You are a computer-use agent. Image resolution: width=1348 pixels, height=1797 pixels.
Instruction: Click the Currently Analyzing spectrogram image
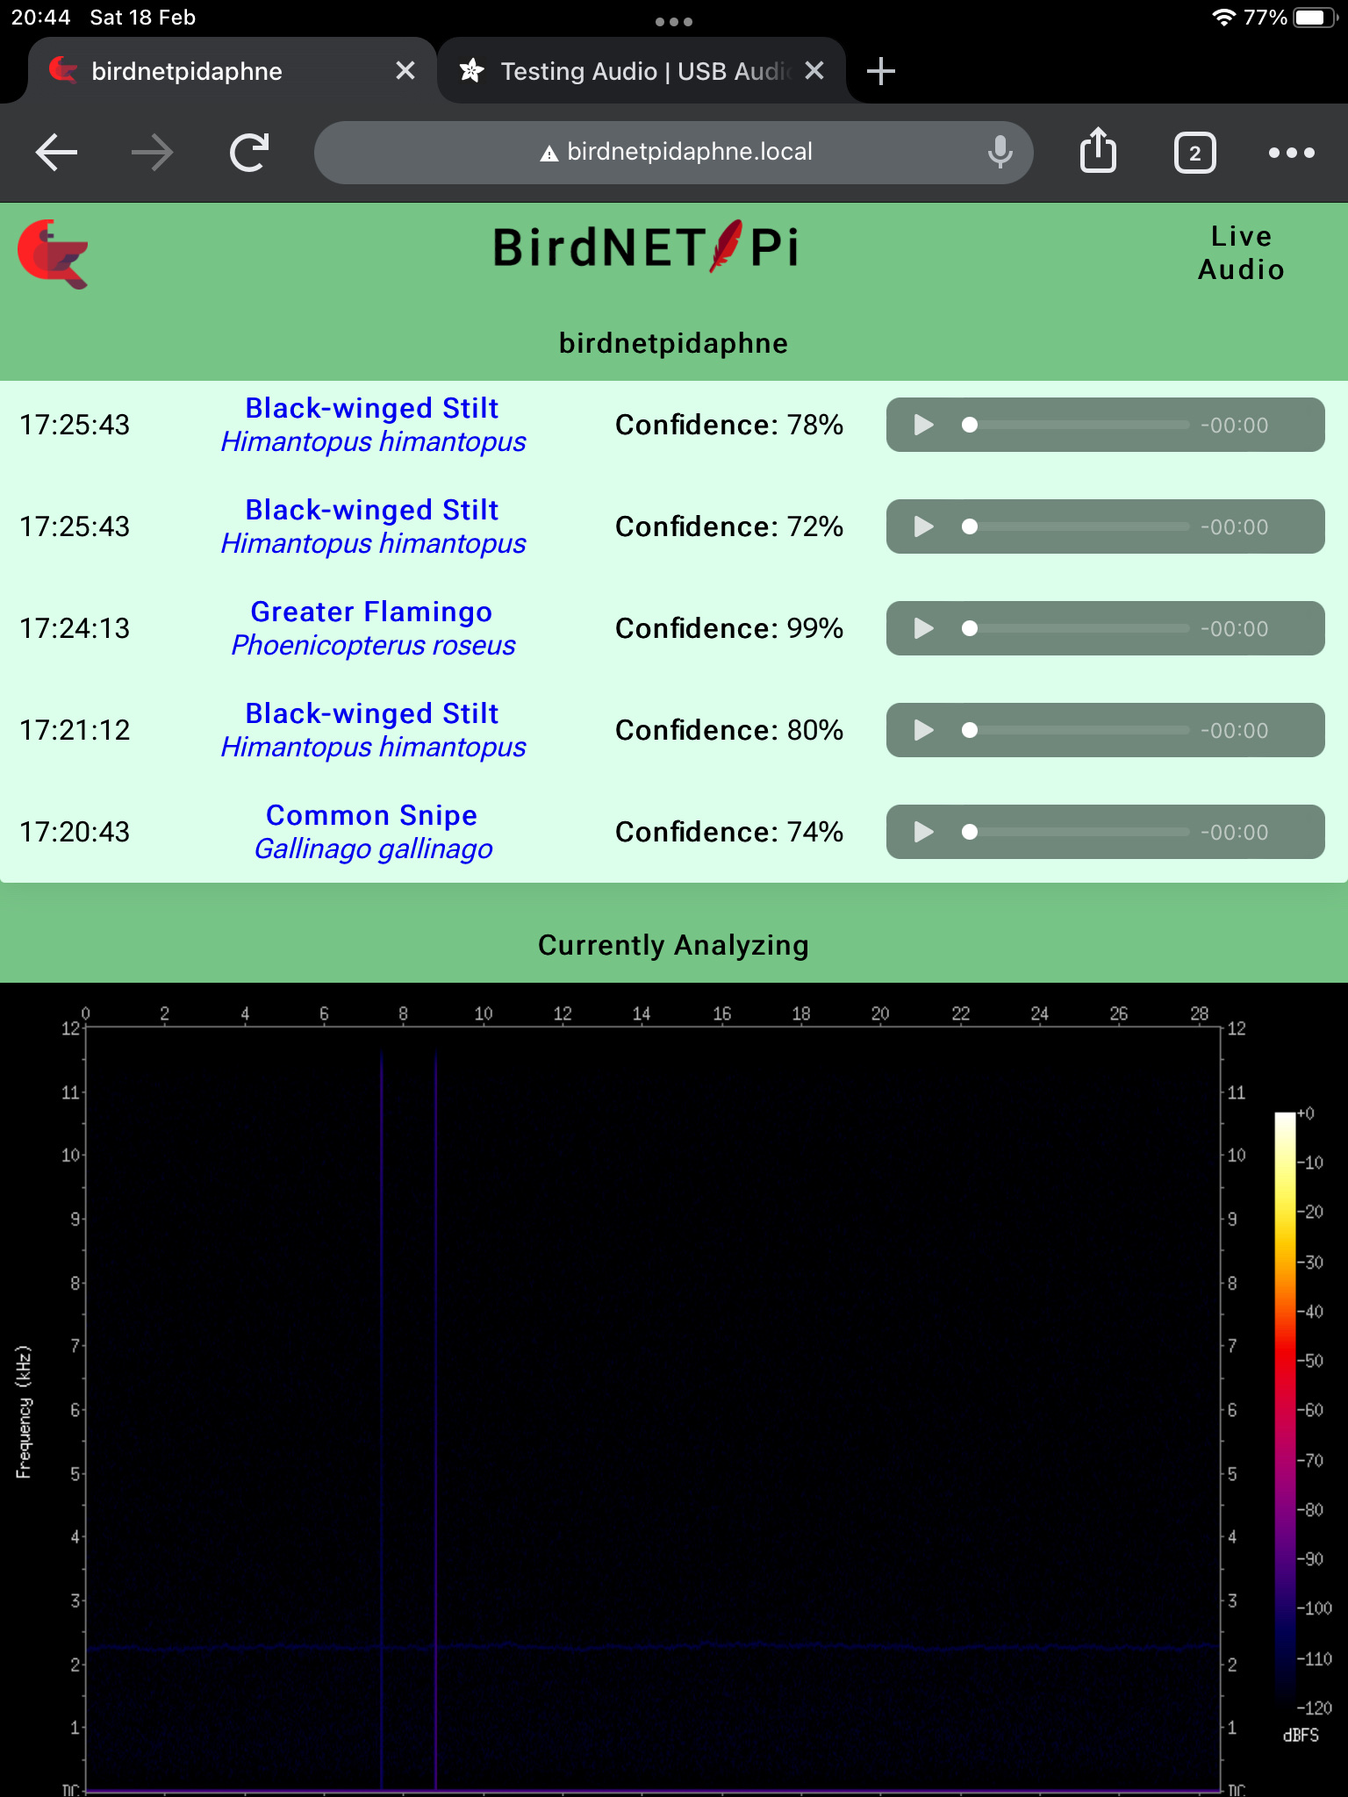click(x=674, y=1390)
